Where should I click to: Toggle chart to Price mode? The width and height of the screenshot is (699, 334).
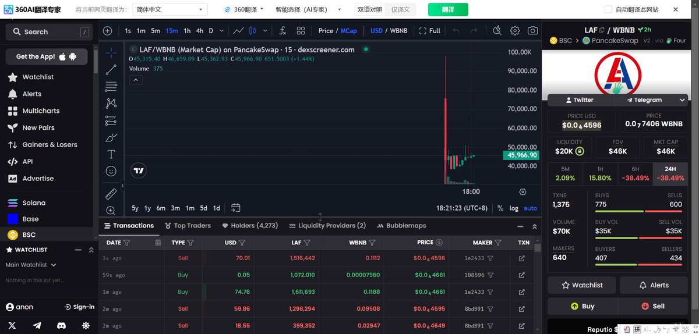[326, 31]
